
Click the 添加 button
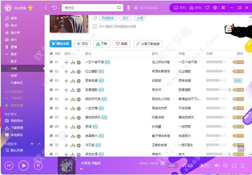coord(82,44)
